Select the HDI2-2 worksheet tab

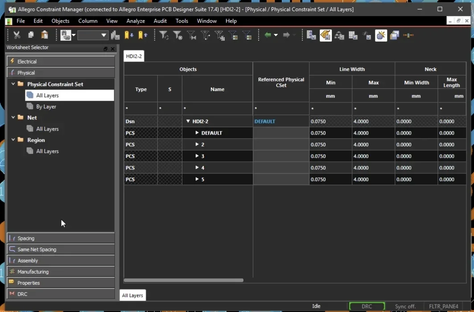pyautogui.click(x=134, y=56)
